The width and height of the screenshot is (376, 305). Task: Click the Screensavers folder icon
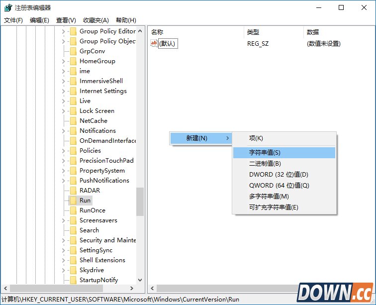[73, 220]
